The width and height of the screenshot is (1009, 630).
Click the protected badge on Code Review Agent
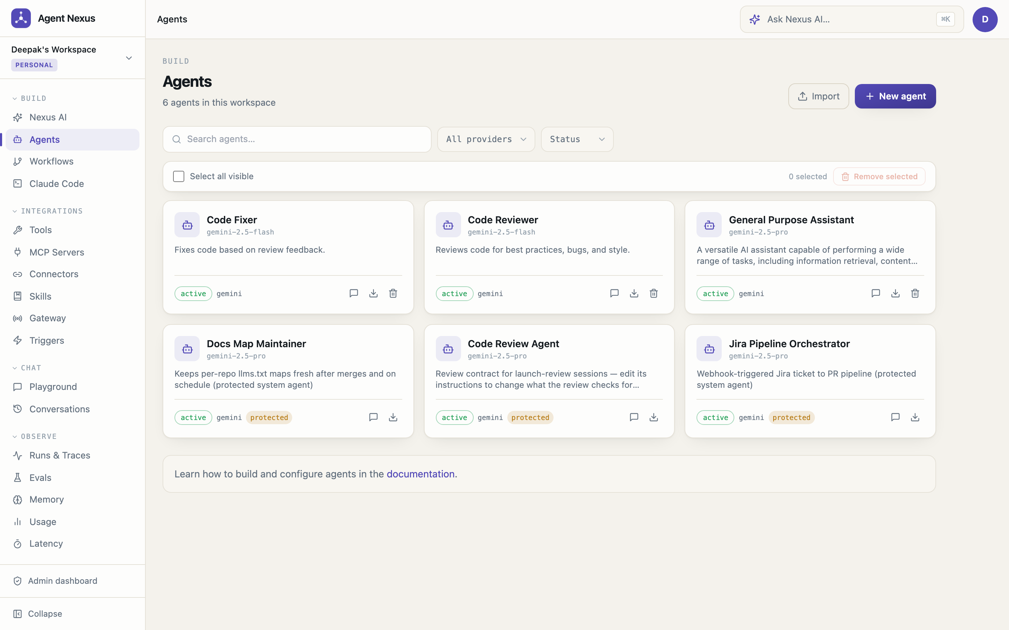(530, 418)
